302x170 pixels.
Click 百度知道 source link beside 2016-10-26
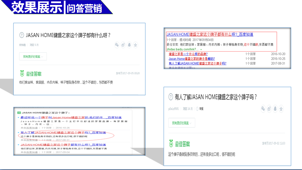(x=32, y=128)
